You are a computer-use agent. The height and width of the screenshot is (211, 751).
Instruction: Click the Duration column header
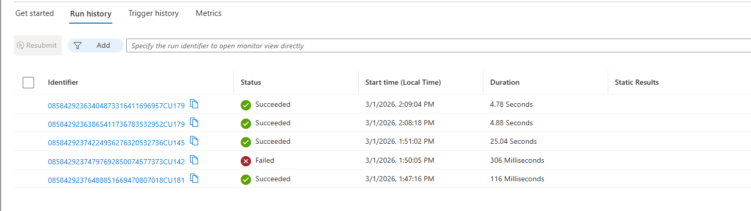tap(505, 82)
